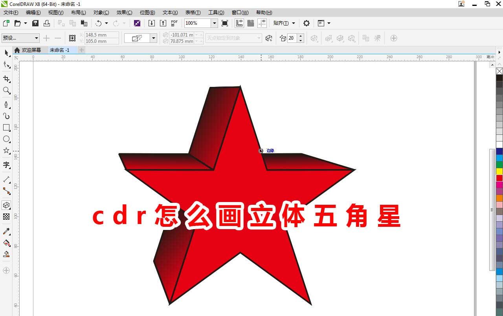The height and width of the screenshot is (316, 503).
Task: Select the Extrude effect tool
Action: (6, 205)
